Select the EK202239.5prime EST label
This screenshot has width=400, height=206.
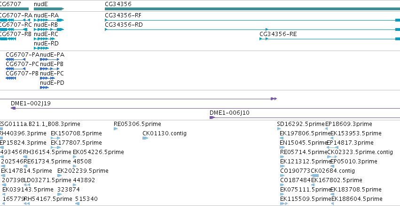tap(83, 171)
